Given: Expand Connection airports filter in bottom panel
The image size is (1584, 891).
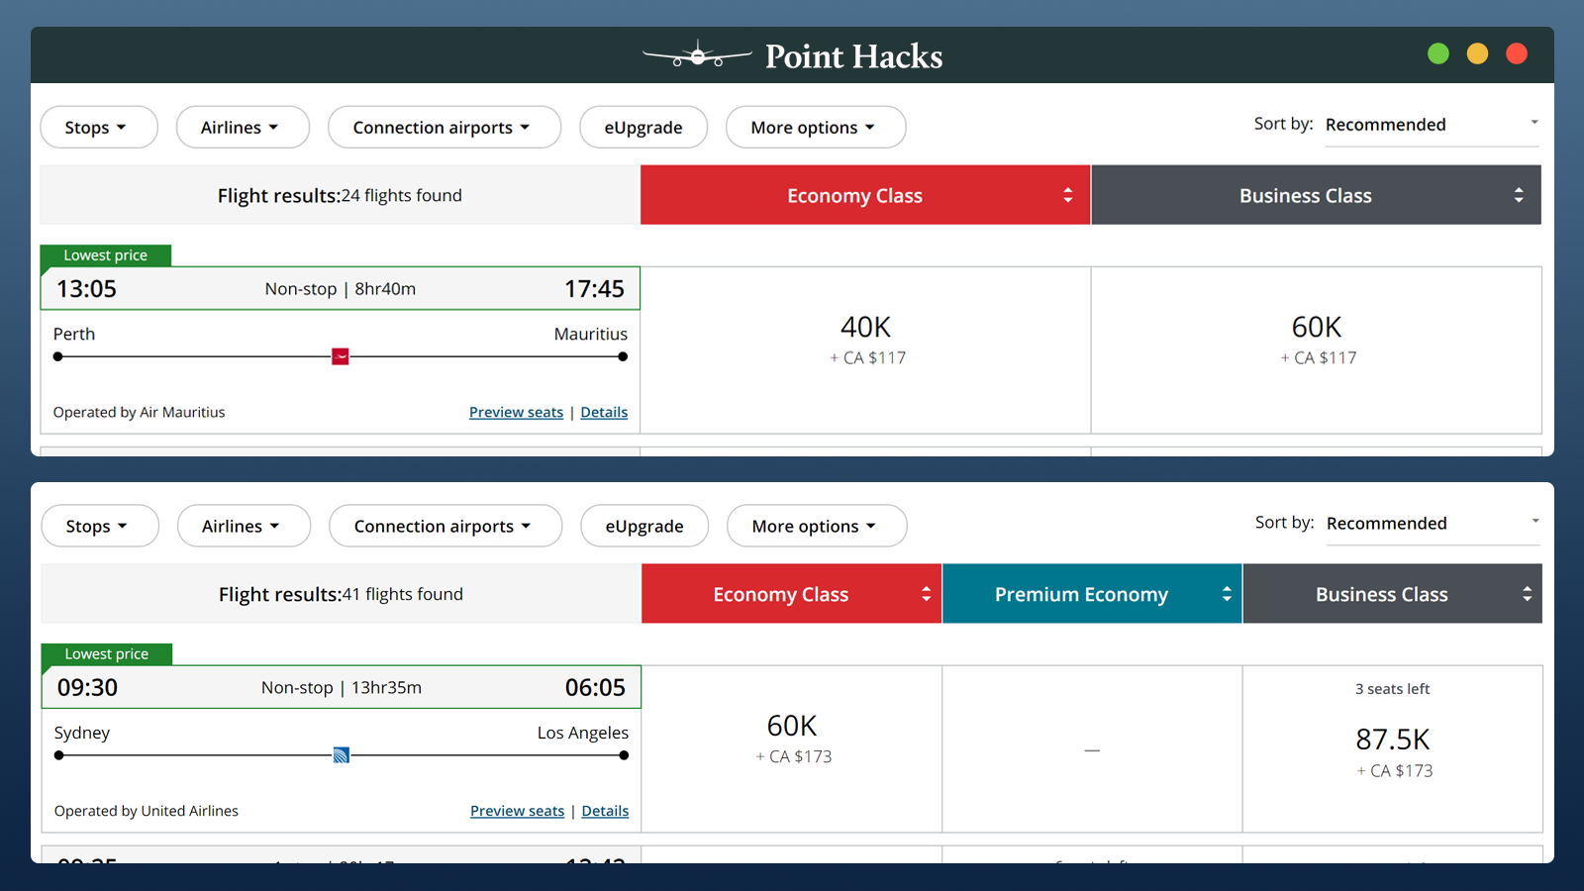Looking at the screenshot, I should coord(445,526).
